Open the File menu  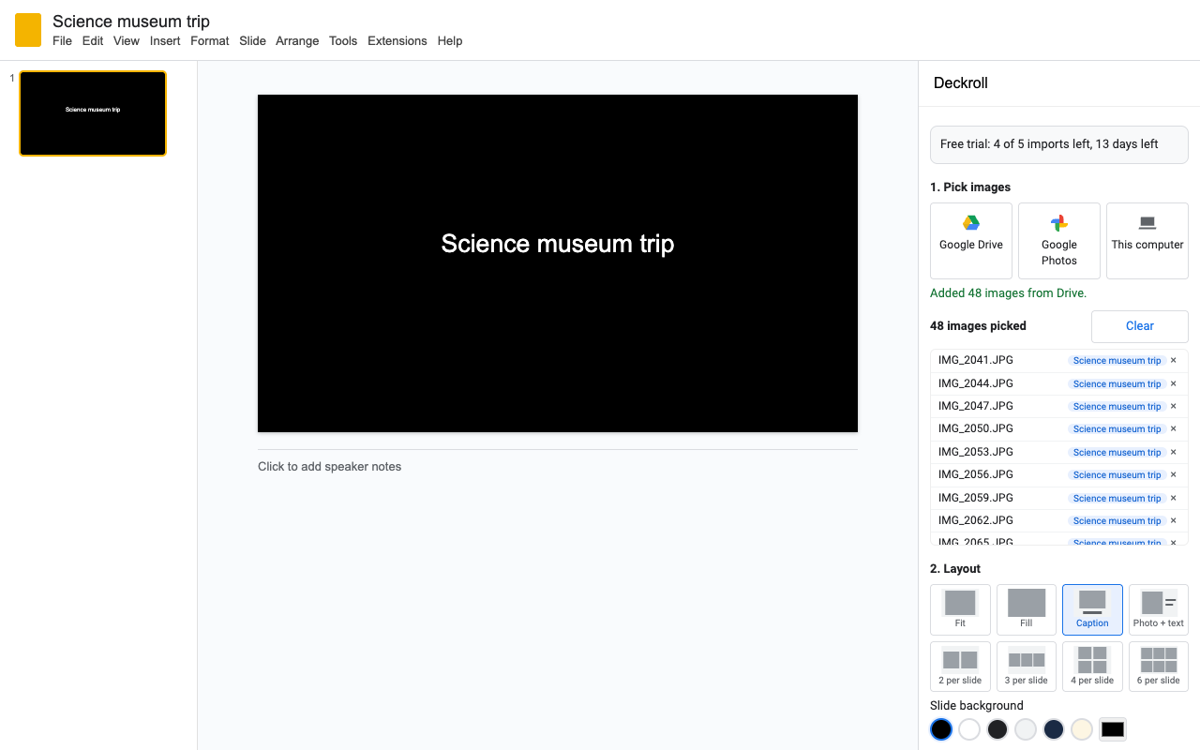coord(62,41)
